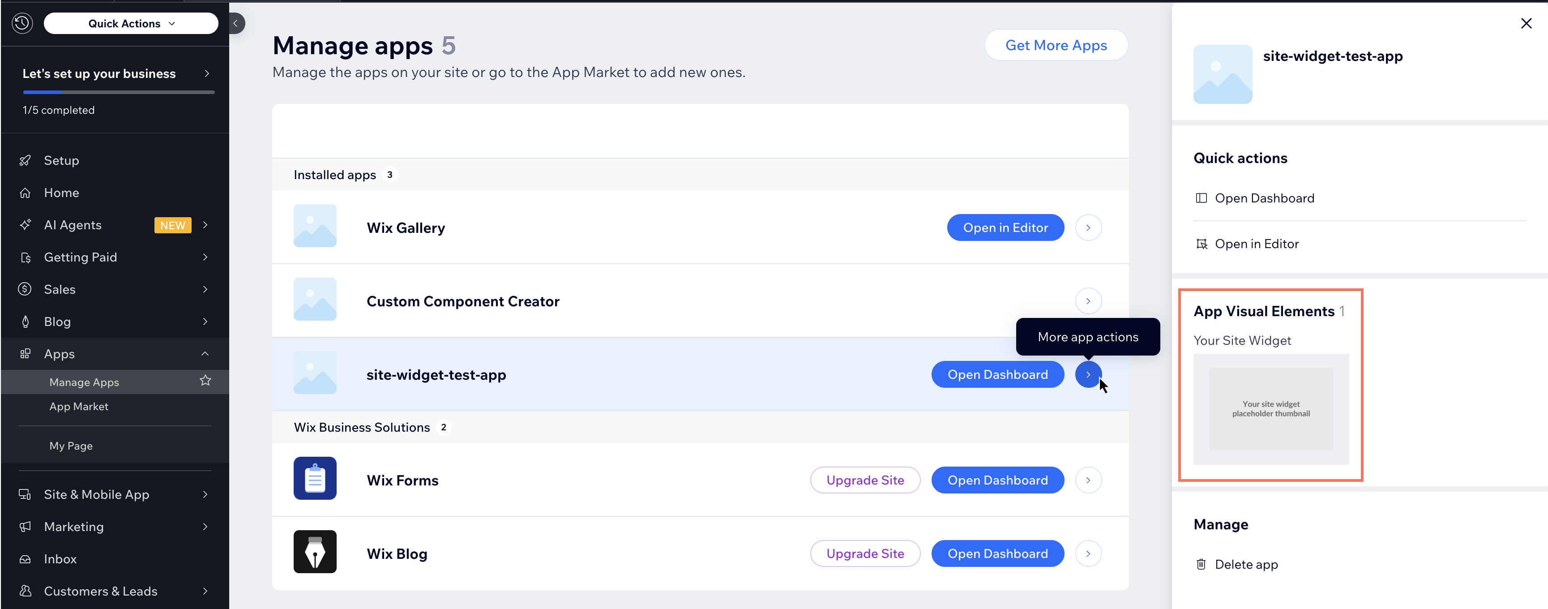This screenshot has height=609, width=1548.
Task: Expand the Marketing sidebar section
Action: point(205,526)
